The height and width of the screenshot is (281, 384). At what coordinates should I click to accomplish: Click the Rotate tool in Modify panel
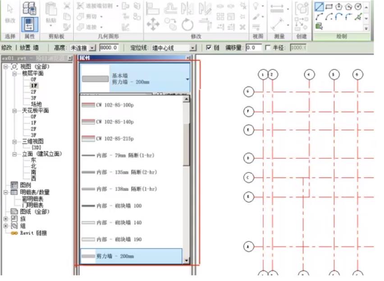point(187,24)
